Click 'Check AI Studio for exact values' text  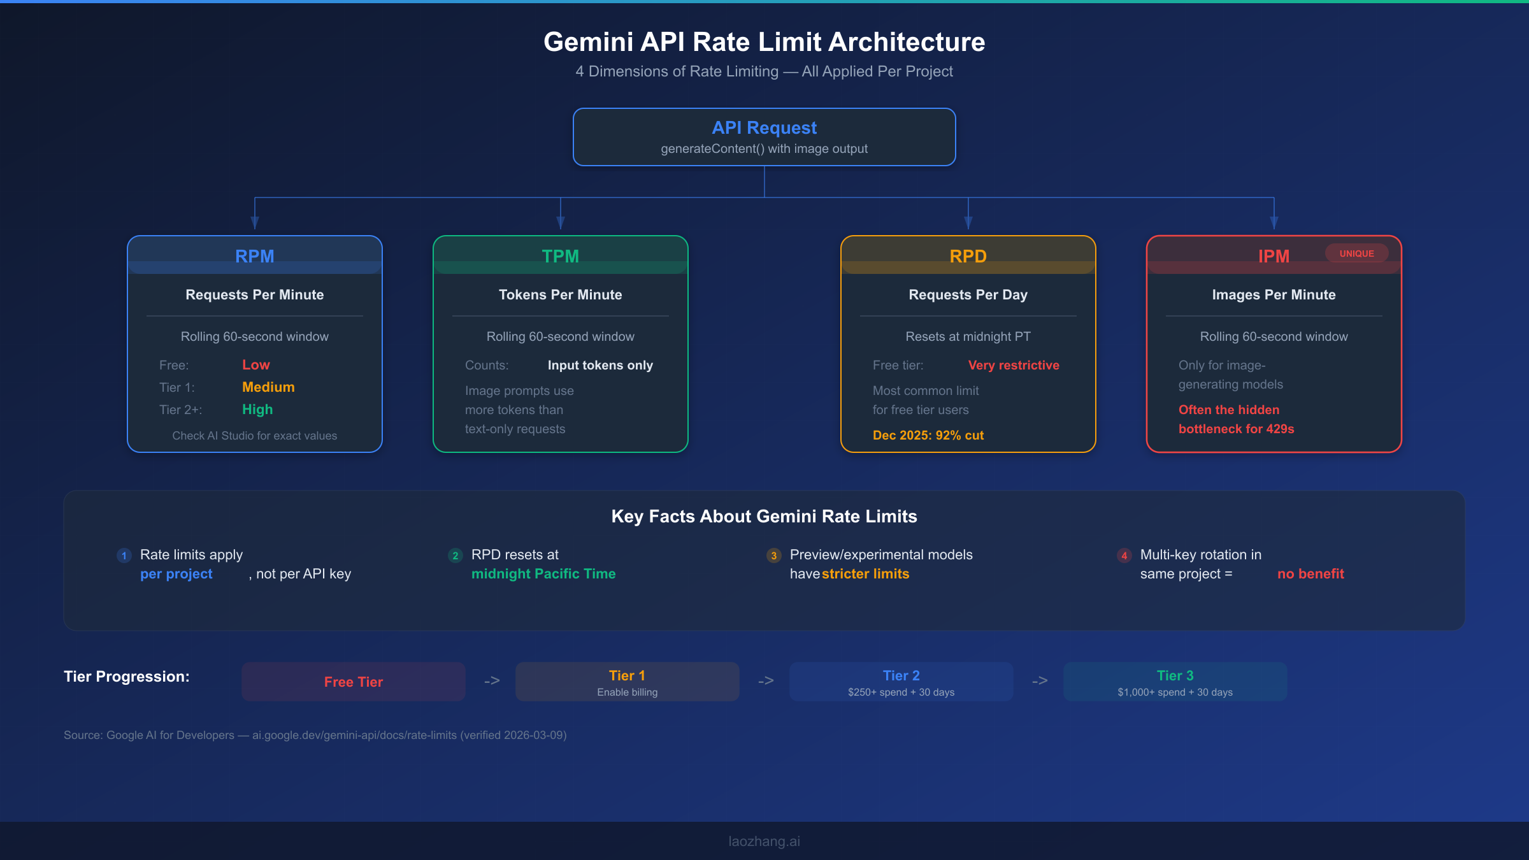(x=254, y=435)
